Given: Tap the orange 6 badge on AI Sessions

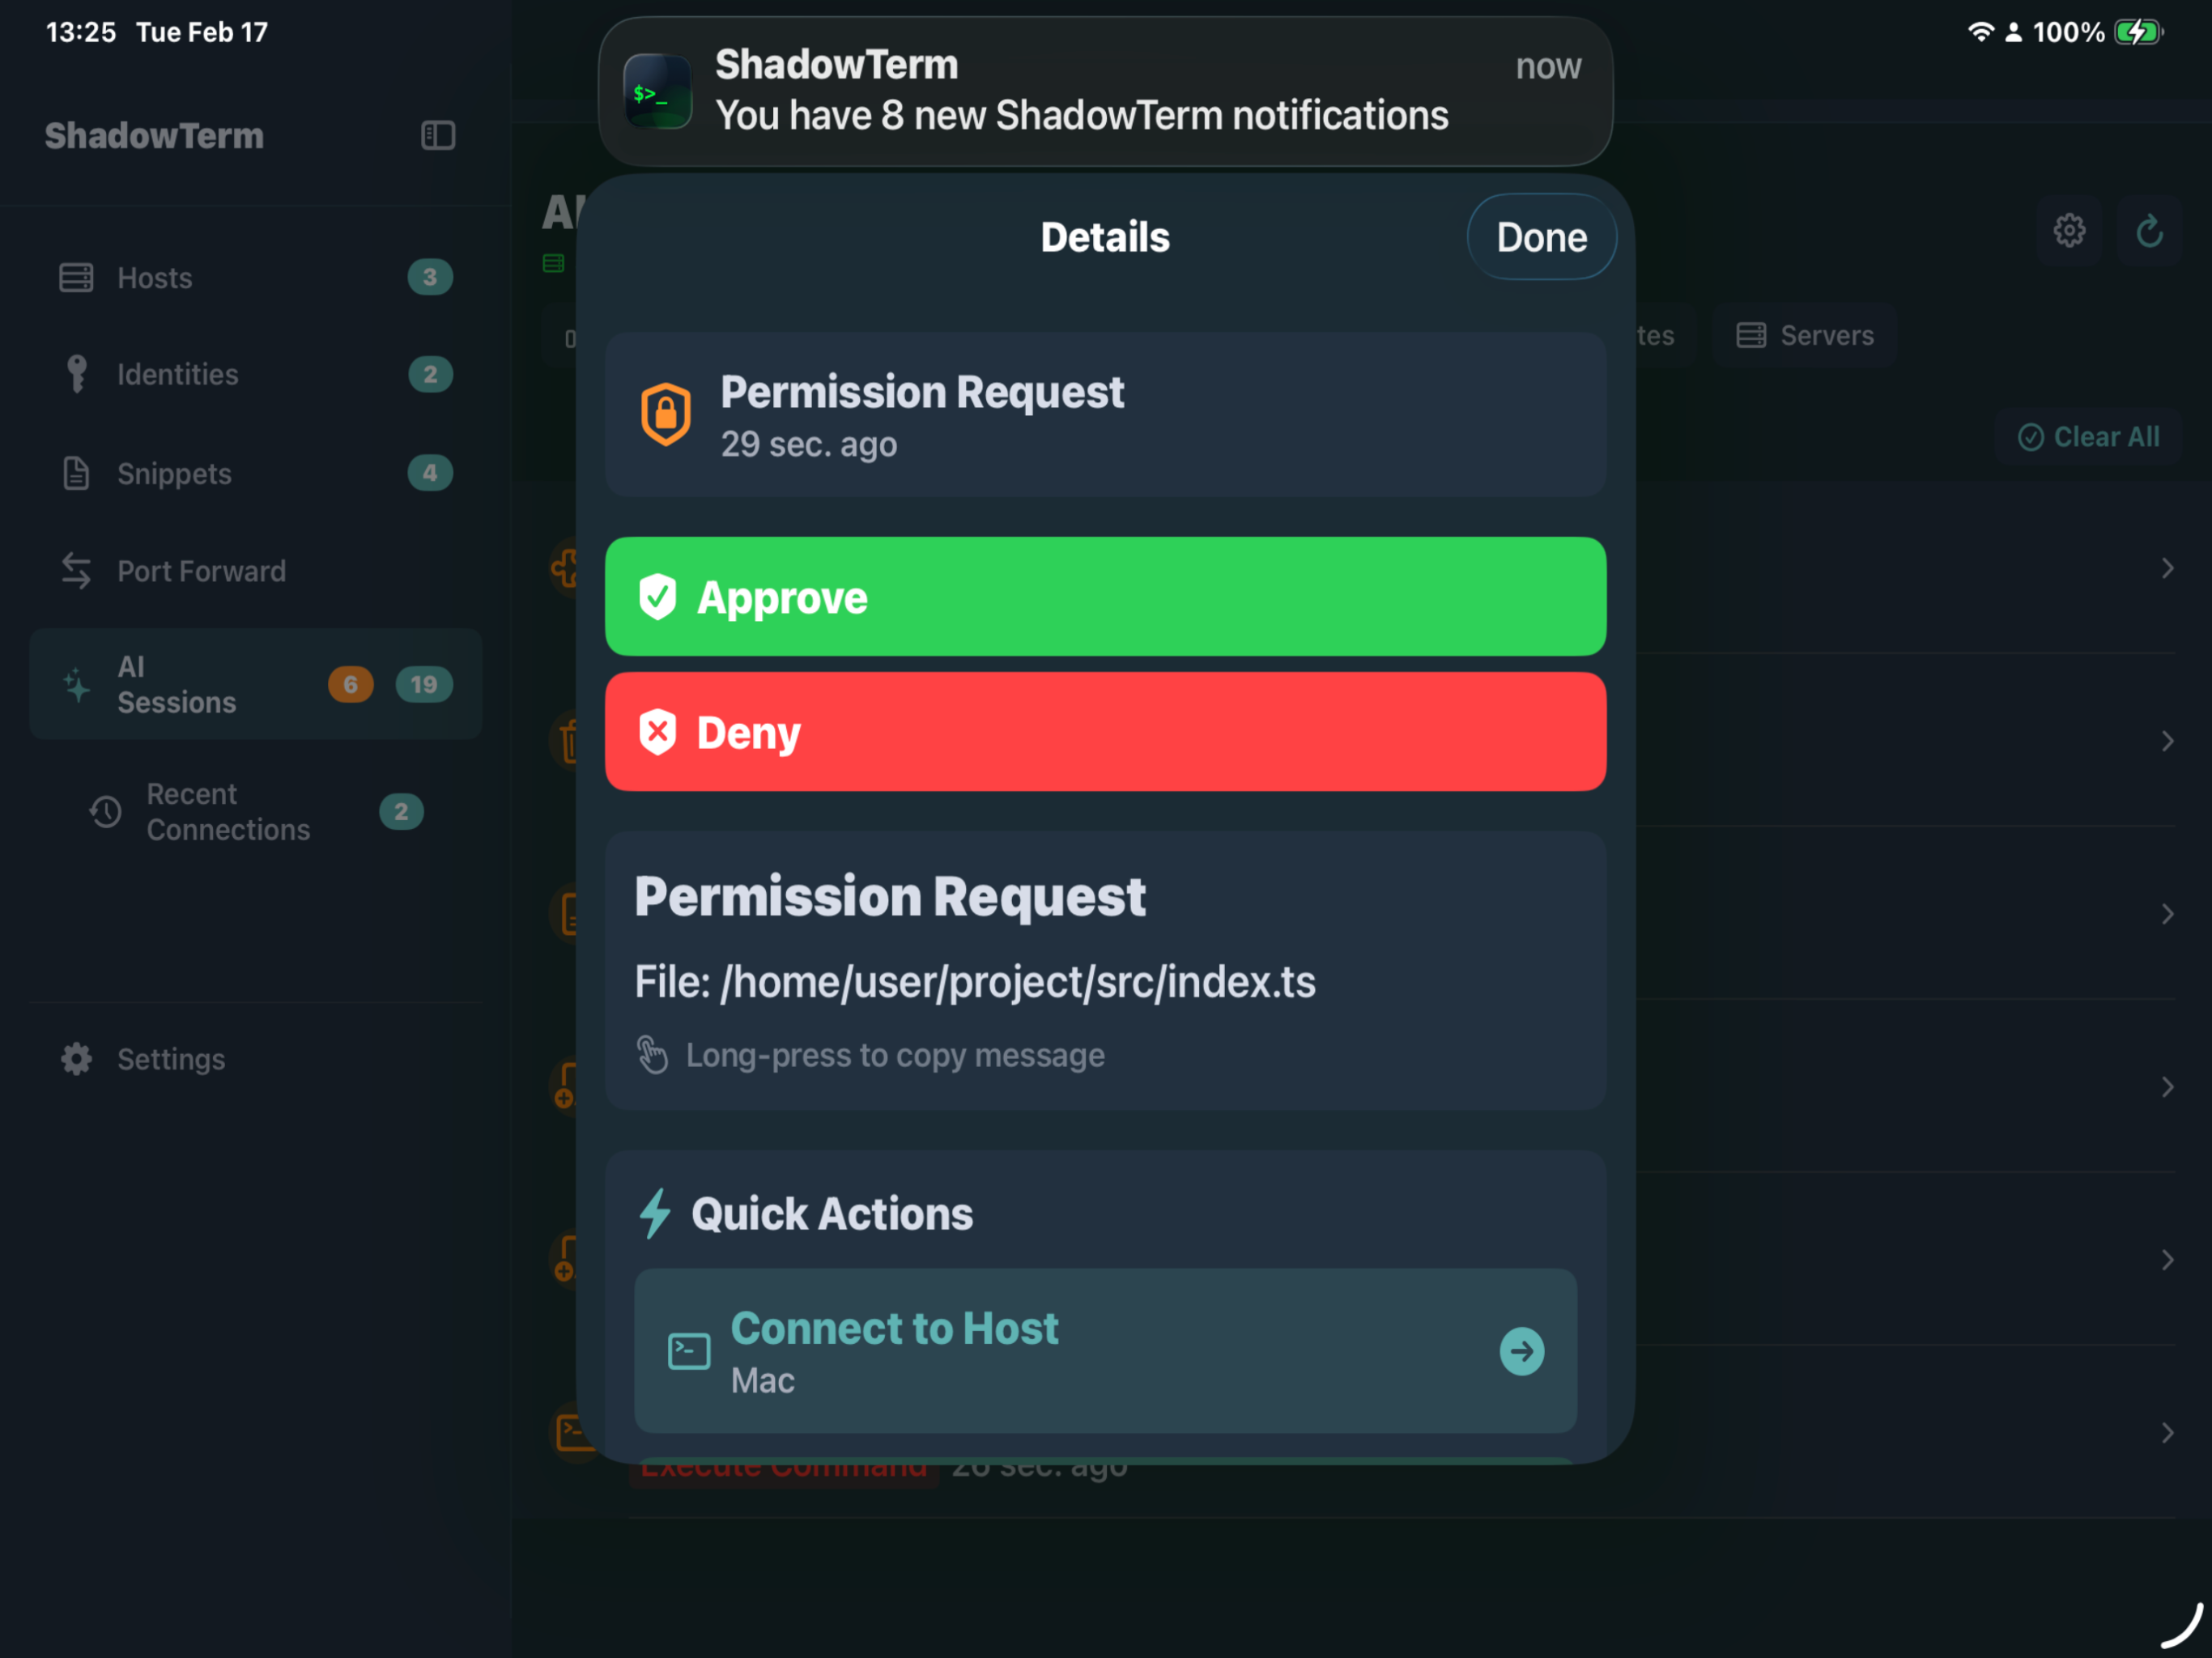Looking at the screenshot, I should pos(351,685).
